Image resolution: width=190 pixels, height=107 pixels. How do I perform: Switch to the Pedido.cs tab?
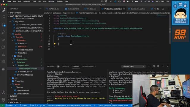90,9
